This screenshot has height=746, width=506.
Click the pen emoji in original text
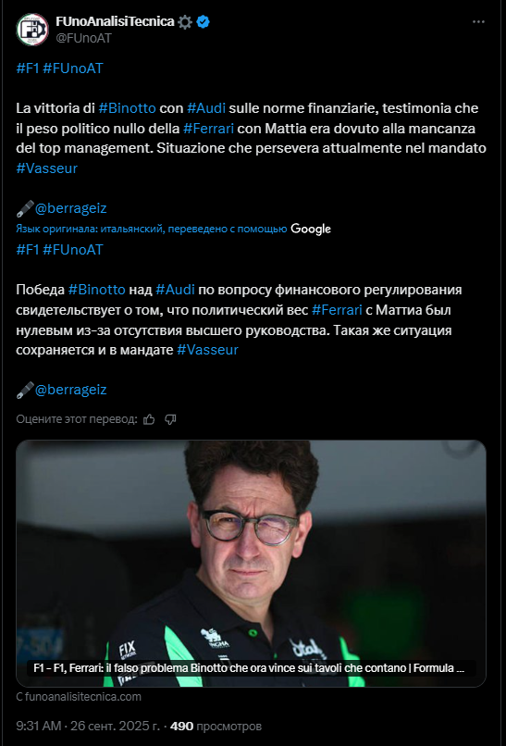pyautogui.click(x=25, y=208)
